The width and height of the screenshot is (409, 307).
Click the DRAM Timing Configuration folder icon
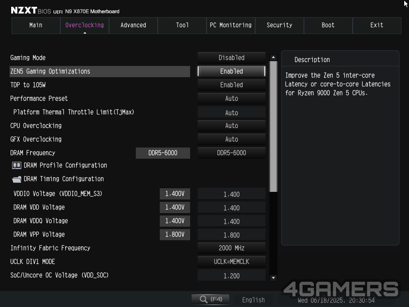[17, 179]
